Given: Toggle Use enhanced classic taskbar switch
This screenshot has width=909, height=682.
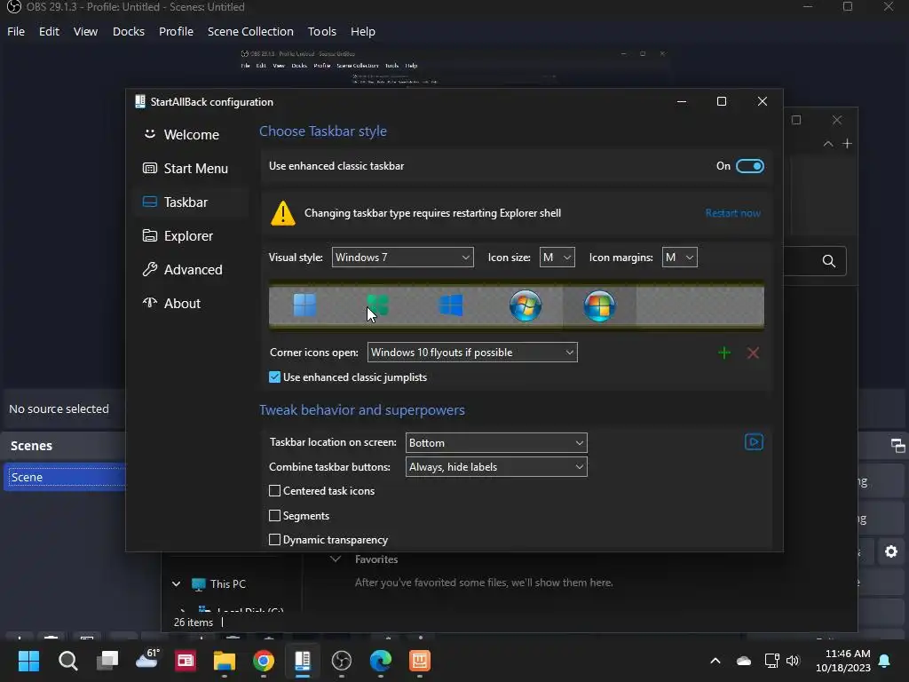Looking at the screenshot, I should [749, 166].
